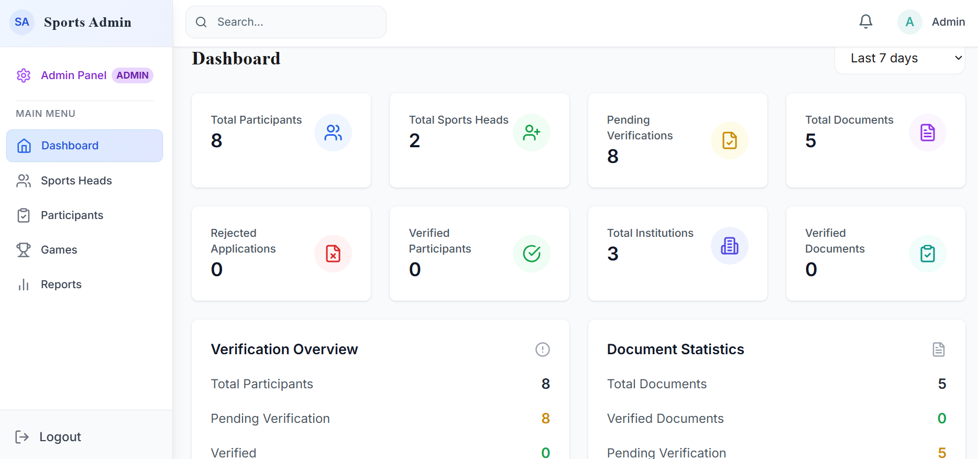Click the Admin avatar circle

point(910,22)
